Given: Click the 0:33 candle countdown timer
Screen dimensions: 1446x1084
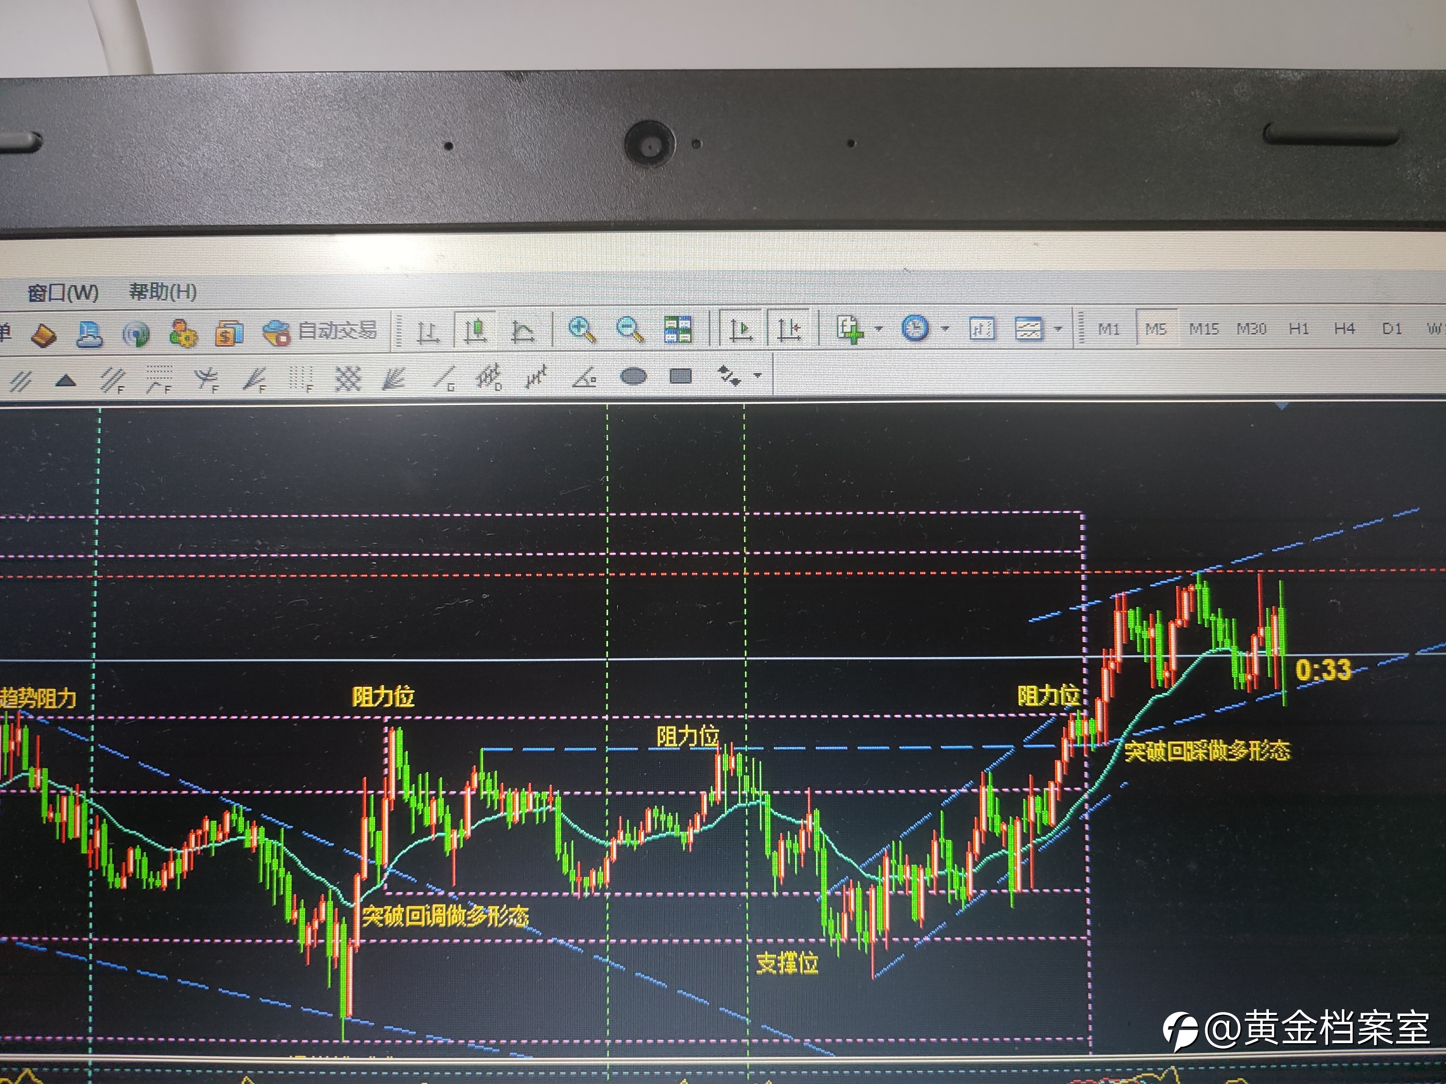Looking at the screenshot, I should (1323, 670).
